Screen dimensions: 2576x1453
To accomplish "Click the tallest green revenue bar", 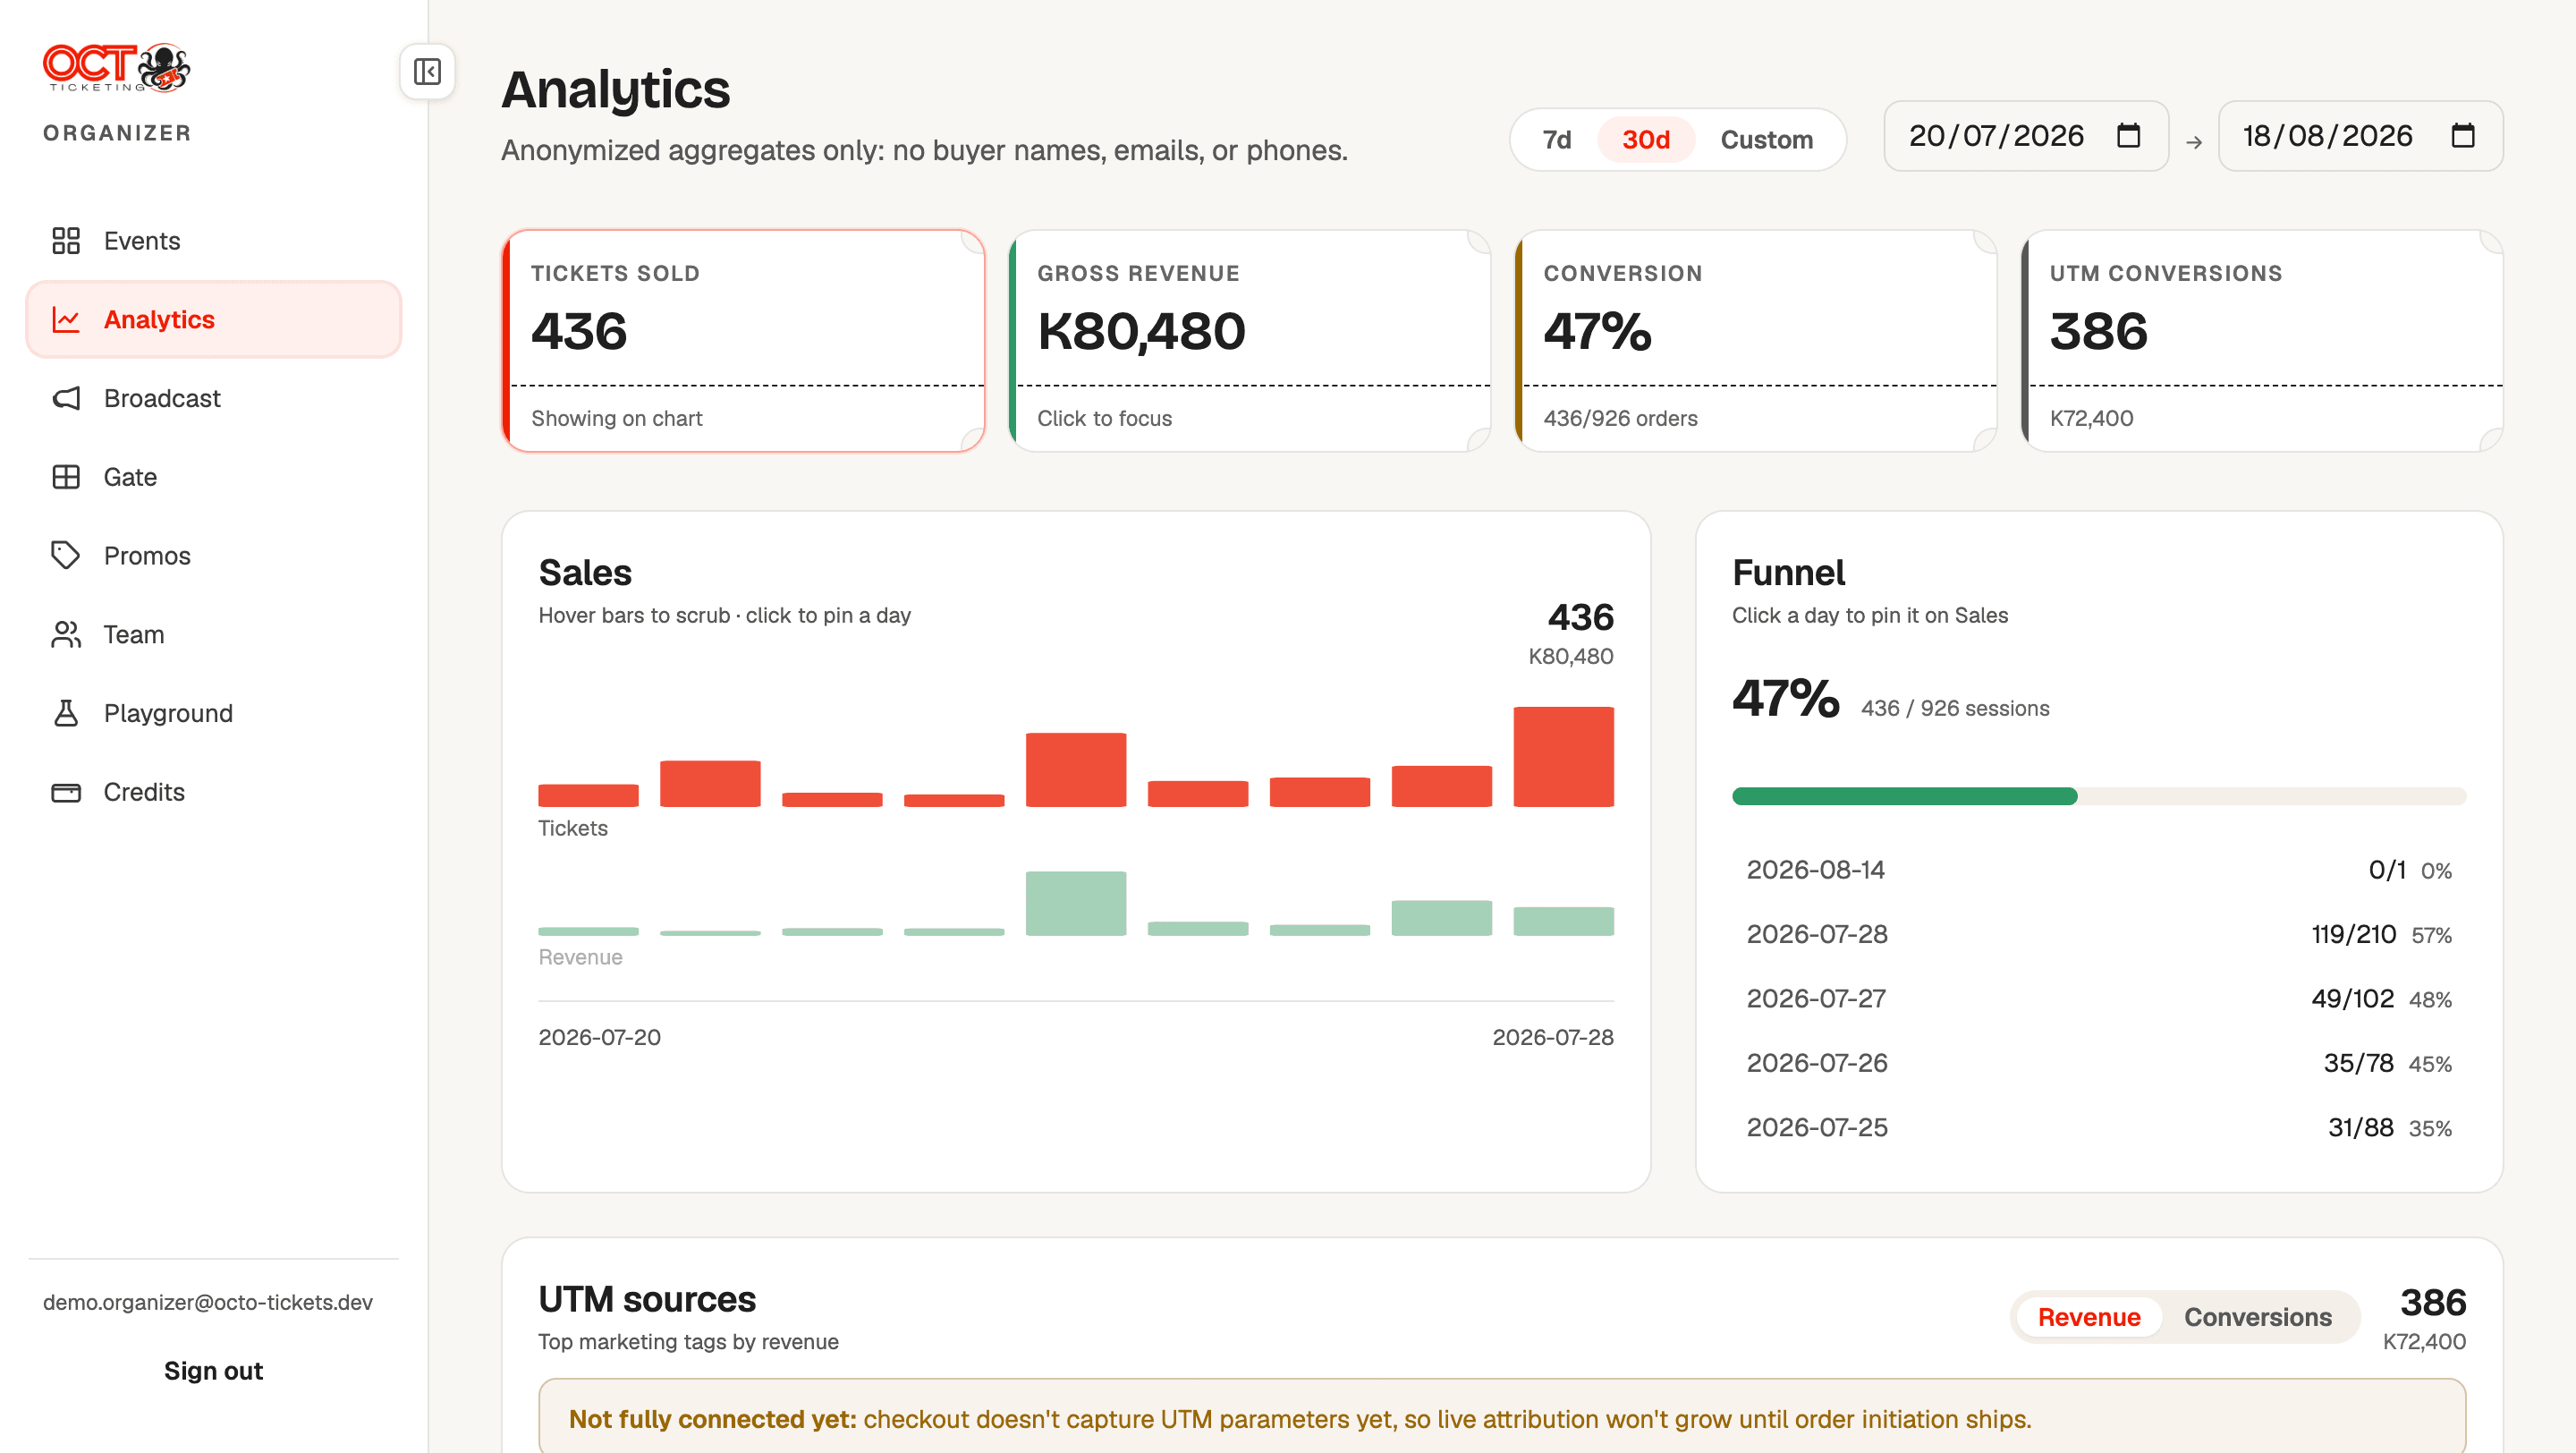I will 1075,903.
